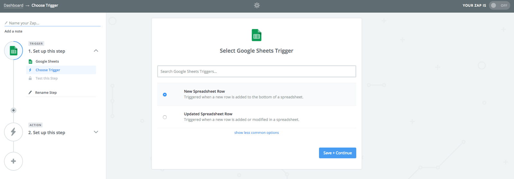Go to Dashboard breadcrumb link
The image size is (514, 179).
pyautogui.click(x=13, y=5)
